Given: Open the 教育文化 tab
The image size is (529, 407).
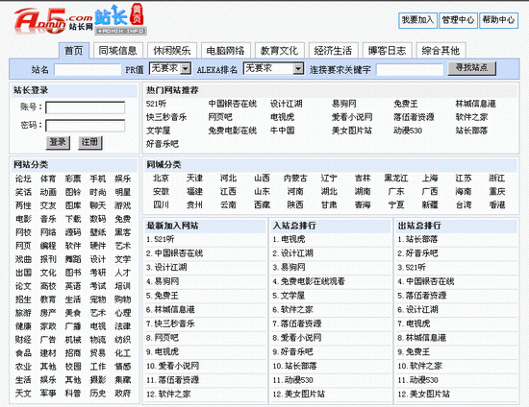Looking at the screenshot, I should coord(279,51).
